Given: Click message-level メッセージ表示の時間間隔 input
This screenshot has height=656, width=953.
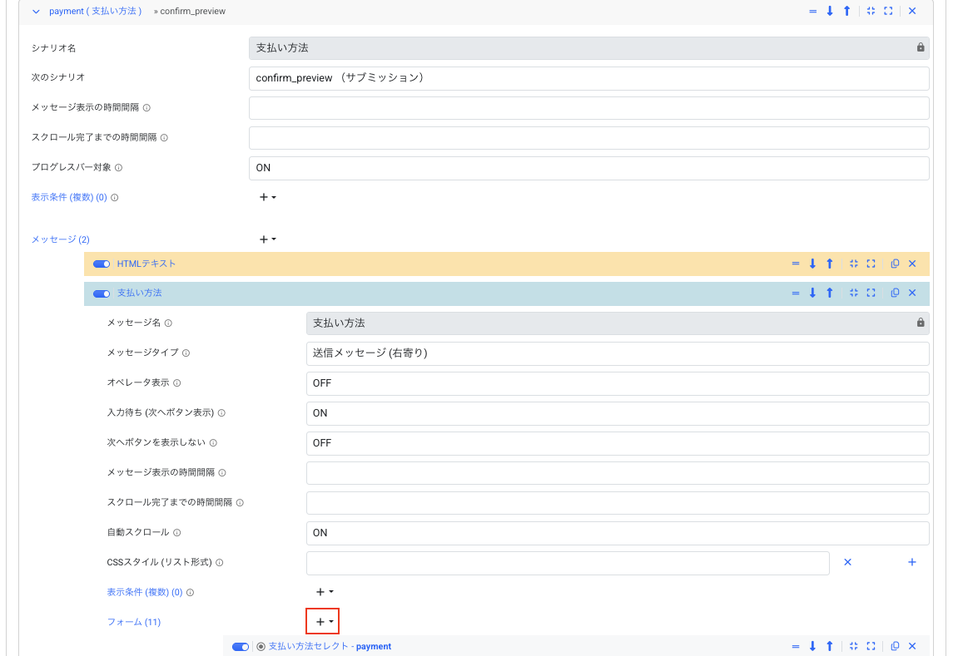Looking at the screenshot, I should (x=618, y=473).
